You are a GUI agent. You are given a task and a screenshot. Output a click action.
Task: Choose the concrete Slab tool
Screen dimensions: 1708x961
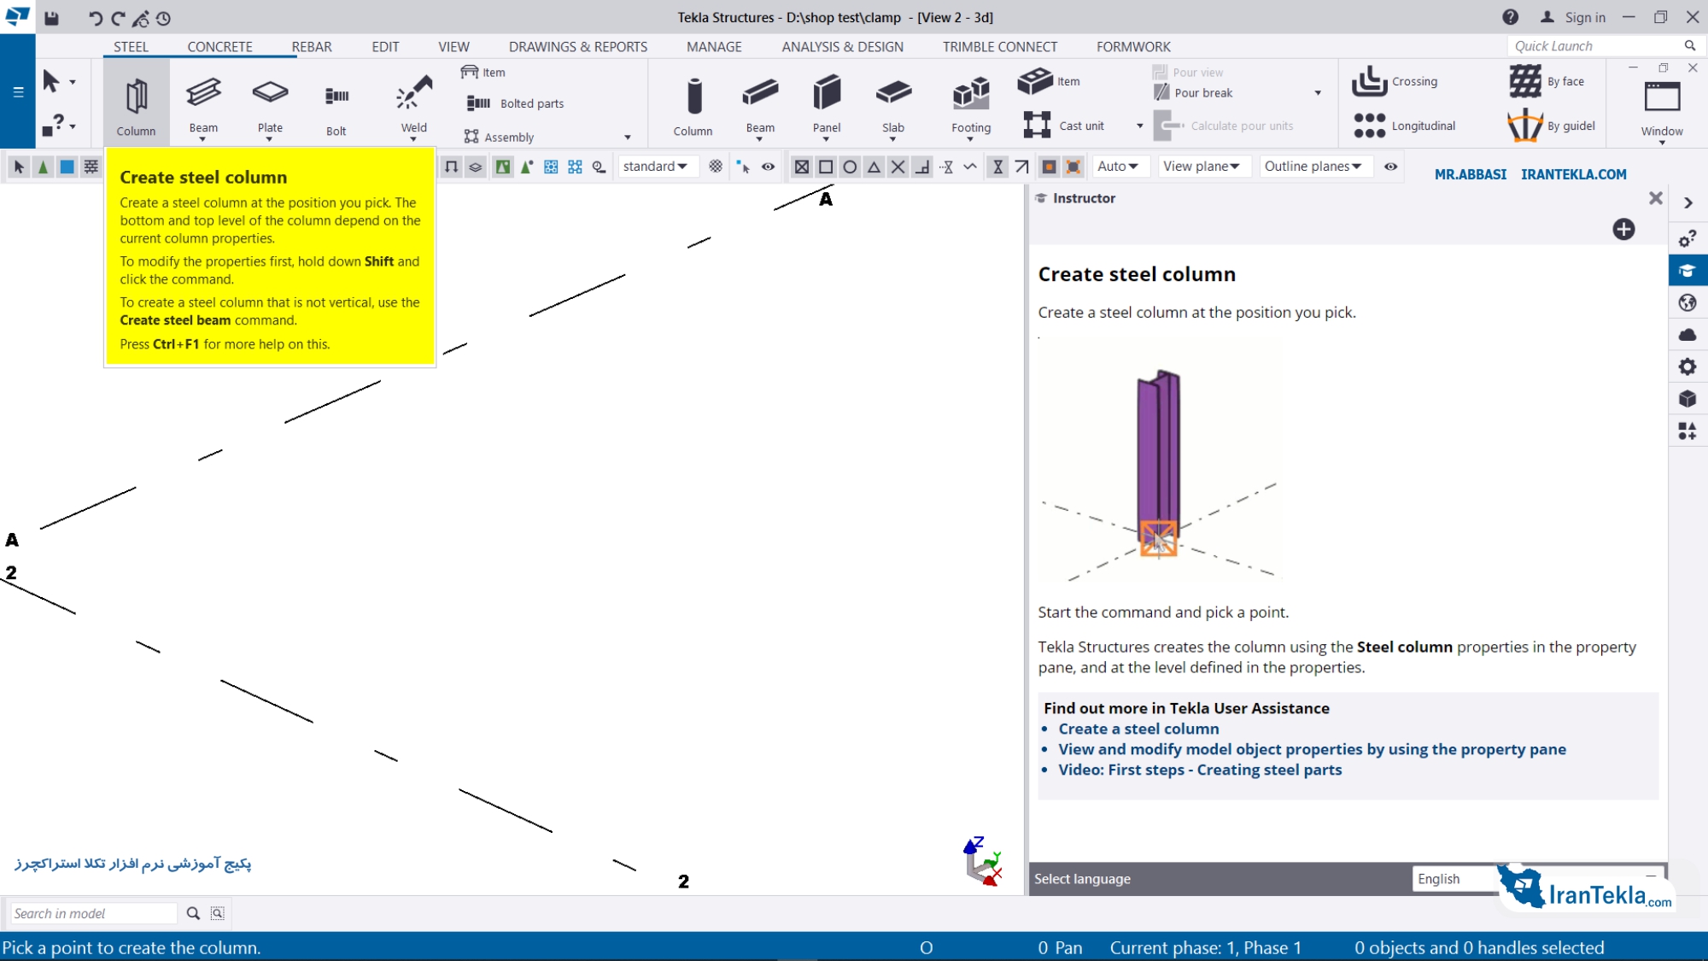click(893, 104)
